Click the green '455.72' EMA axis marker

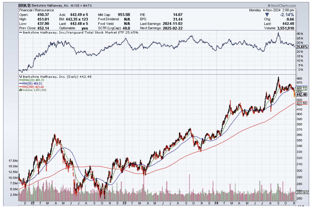(301, 88)
